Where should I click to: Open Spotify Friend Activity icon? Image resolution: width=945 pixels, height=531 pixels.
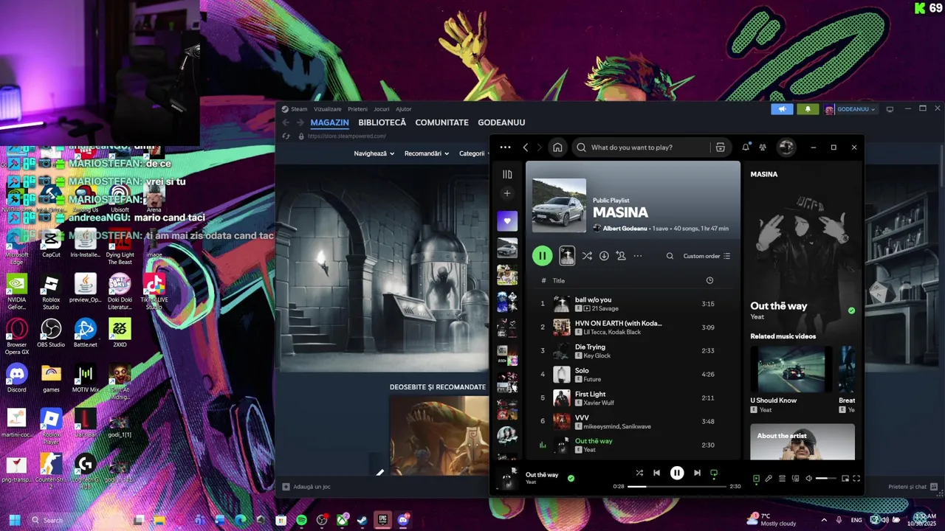tap(763, 147)
